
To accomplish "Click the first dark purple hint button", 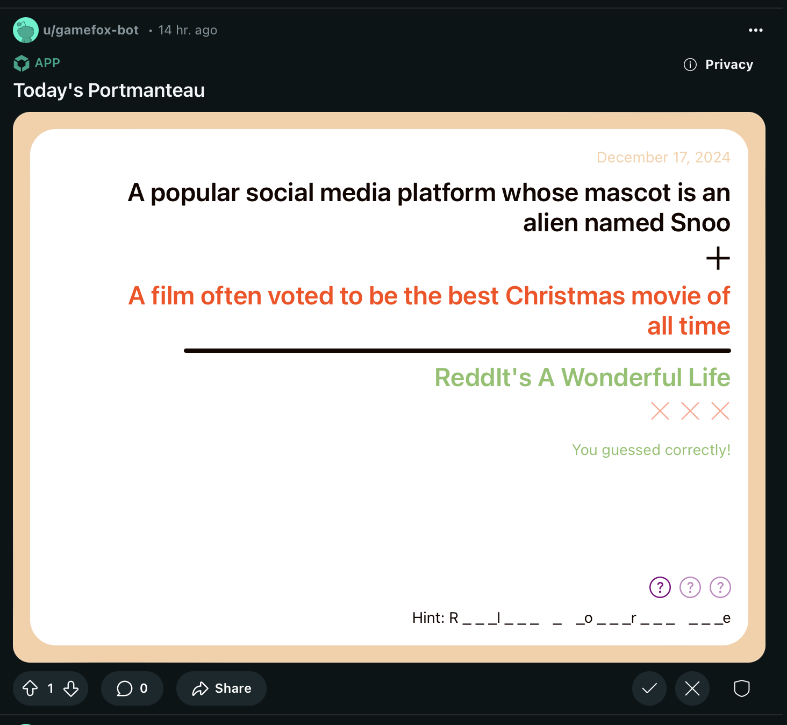I will pyautogui.click(x=660, y=587).
